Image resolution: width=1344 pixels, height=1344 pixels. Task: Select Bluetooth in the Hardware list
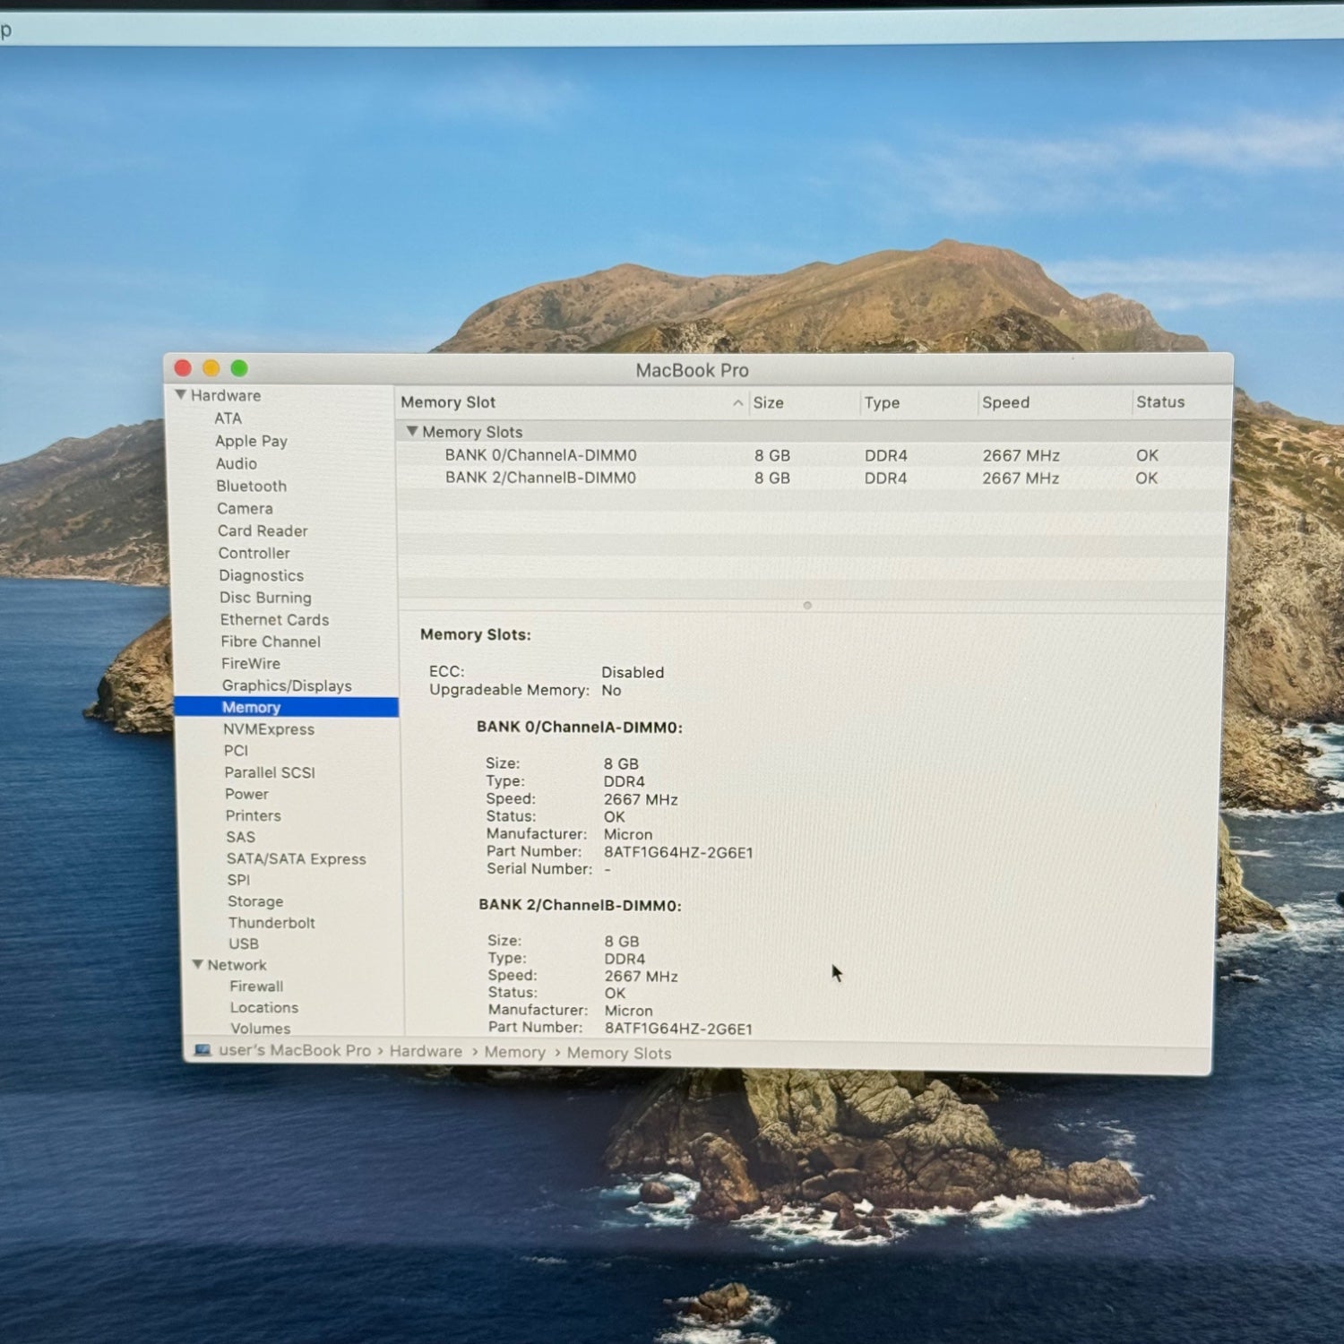(x=251, y=486)
